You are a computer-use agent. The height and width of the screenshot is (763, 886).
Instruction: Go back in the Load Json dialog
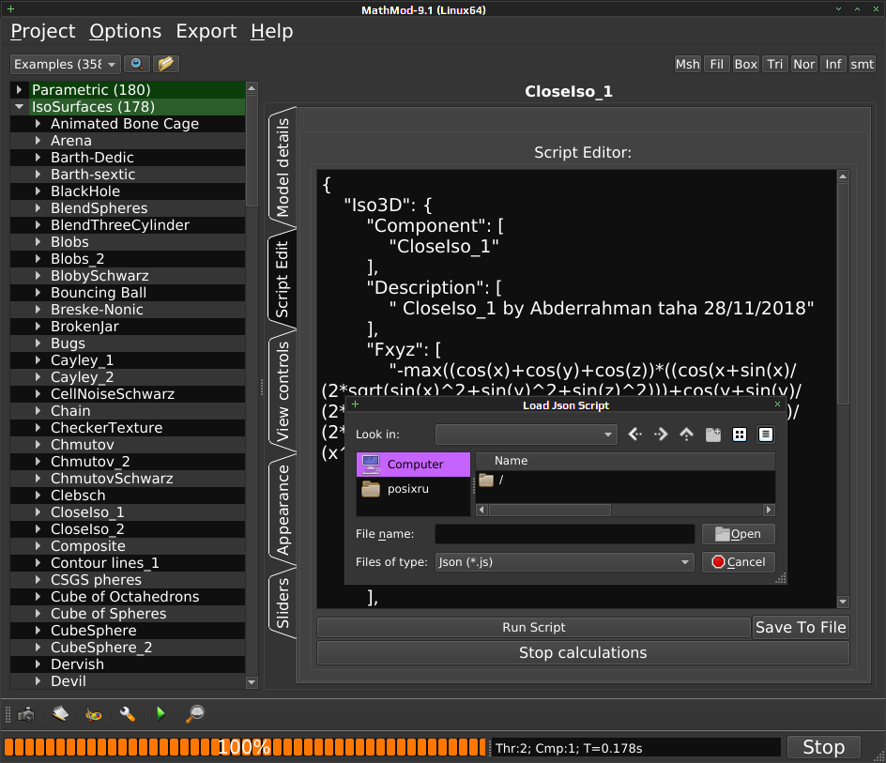(634, 435)
